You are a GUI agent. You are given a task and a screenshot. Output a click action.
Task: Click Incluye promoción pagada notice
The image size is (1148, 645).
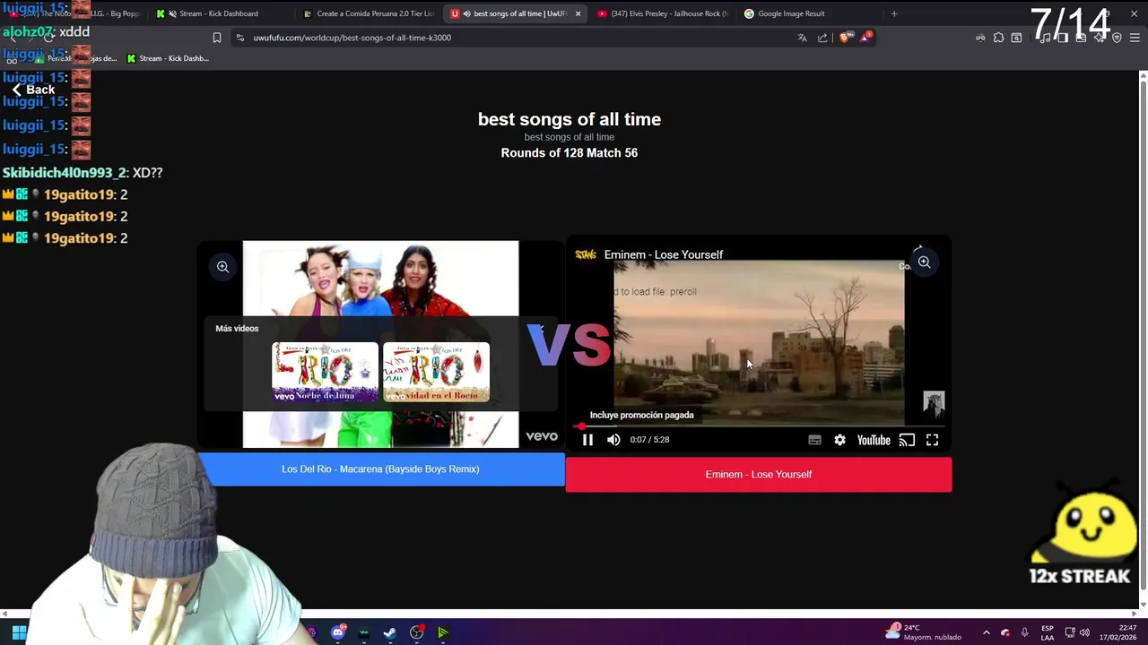(641, 415)
